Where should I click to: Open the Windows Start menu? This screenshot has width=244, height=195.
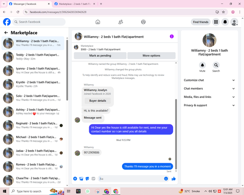click(x=4, y=191)
